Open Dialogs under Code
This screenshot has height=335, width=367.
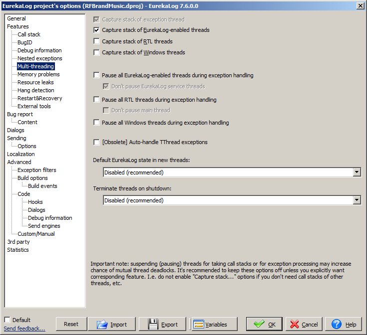click(36, 210)
